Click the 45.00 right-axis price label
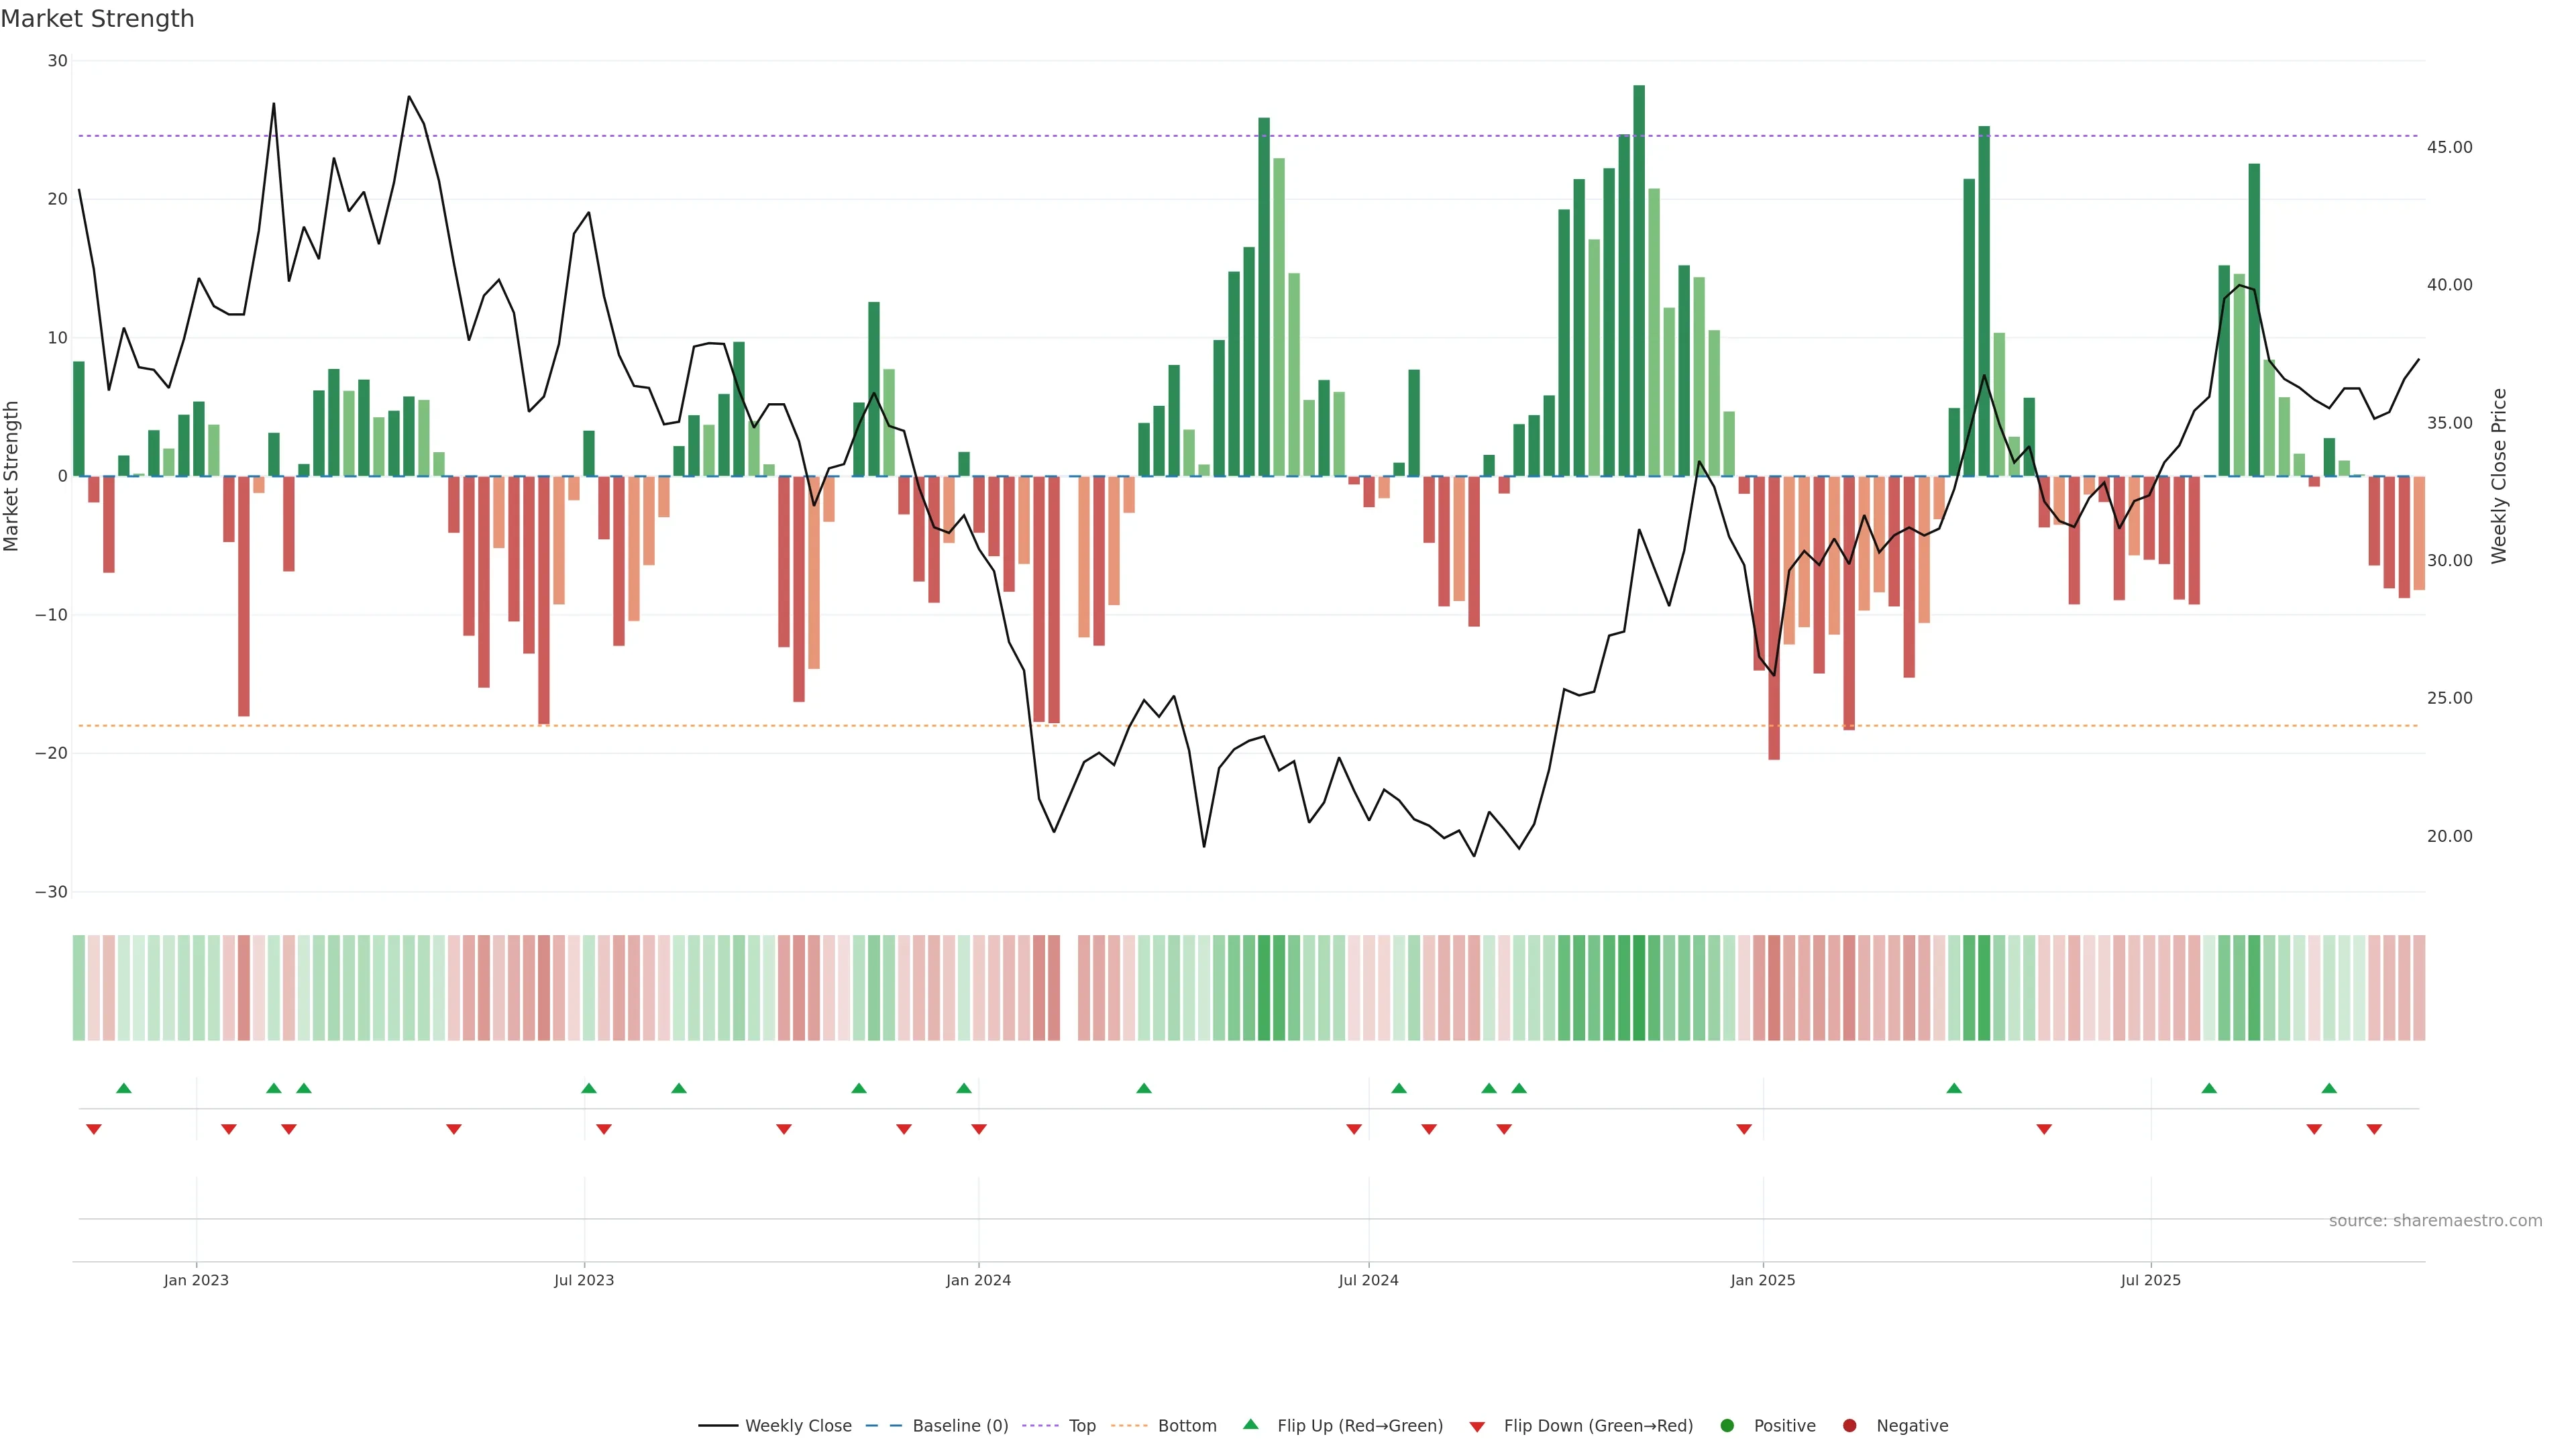Screen dimensions: 2576x1449 pos(2449,147)
